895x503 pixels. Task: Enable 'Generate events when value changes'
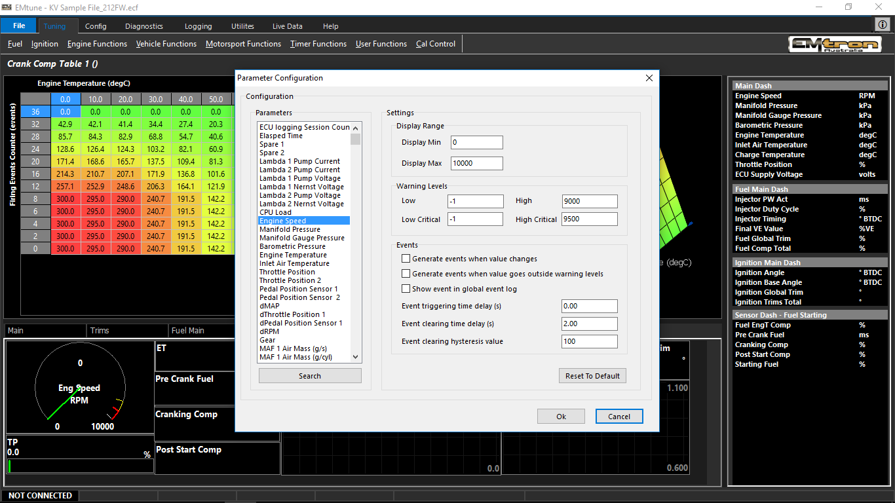[x=406, y=259]
